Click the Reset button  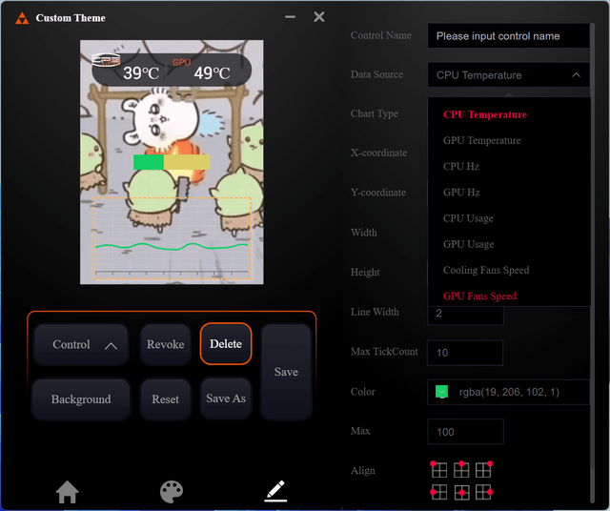pos(165,399)
